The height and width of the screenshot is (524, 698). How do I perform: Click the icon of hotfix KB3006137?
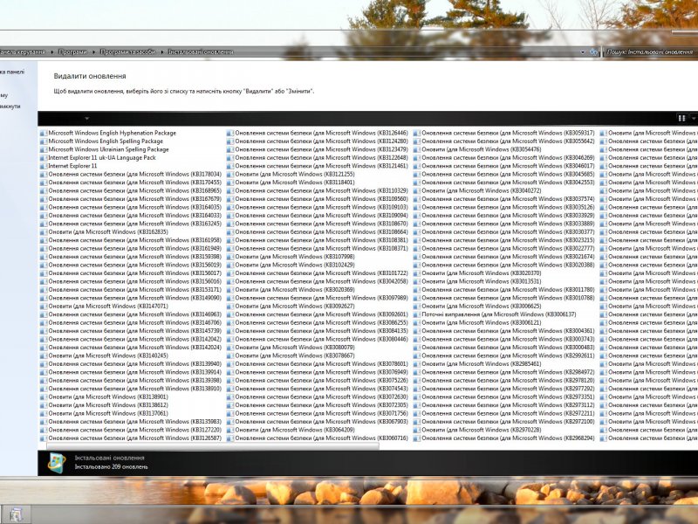417,314
